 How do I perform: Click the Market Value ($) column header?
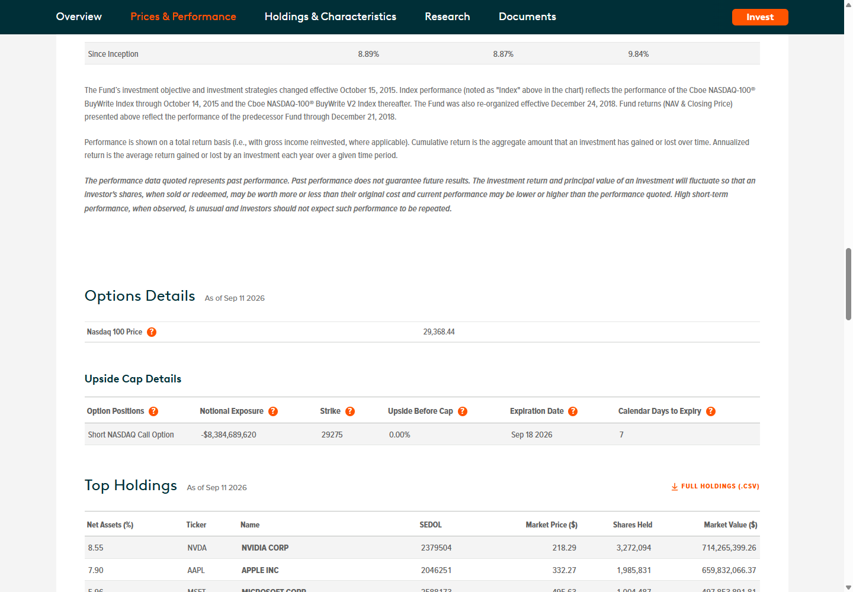point(730,525)
